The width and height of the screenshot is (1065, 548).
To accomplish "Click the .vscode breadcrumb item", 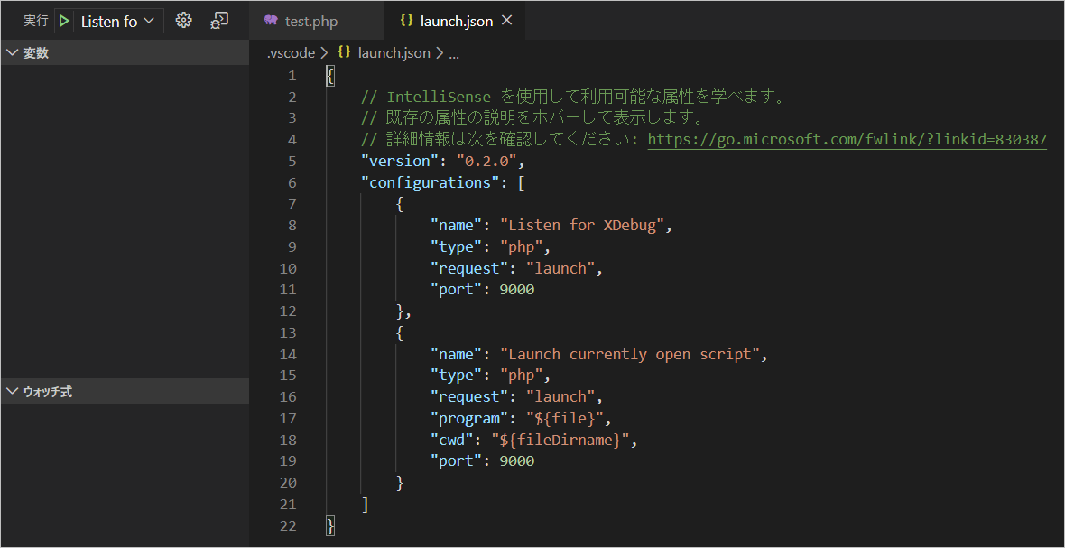I will click(x=290, y=52).
